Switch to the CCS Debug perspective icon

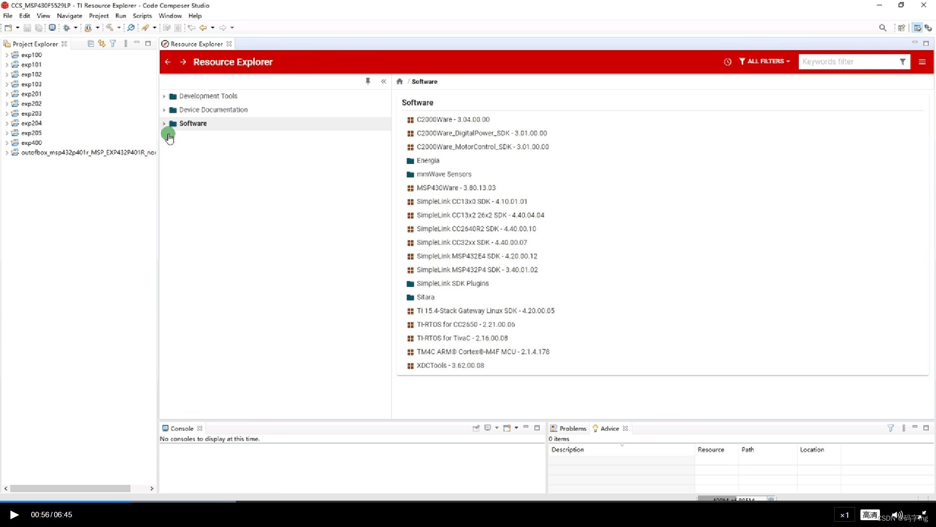tap(928, 28)
